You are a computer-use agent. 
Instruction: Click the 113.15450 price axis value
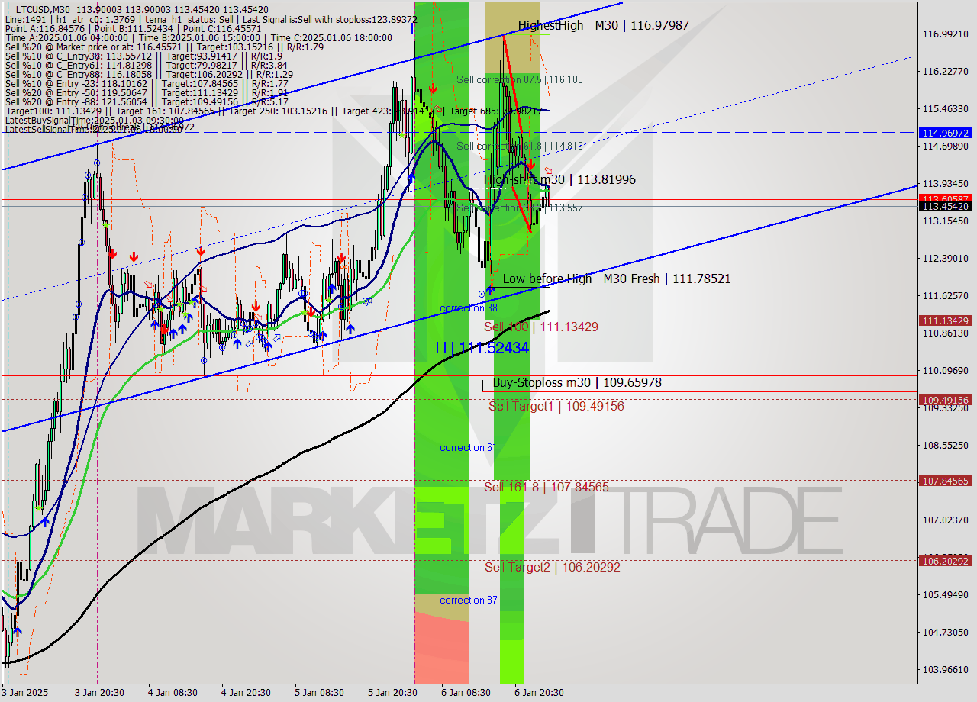tap(945, 221)
